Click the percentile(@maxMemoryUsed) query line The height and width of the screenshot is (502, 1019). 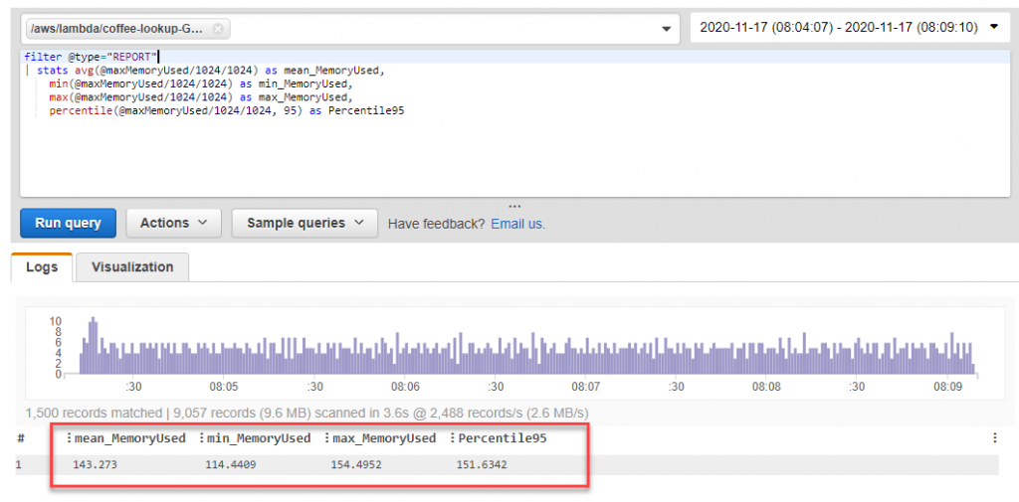tap(227, 111)
